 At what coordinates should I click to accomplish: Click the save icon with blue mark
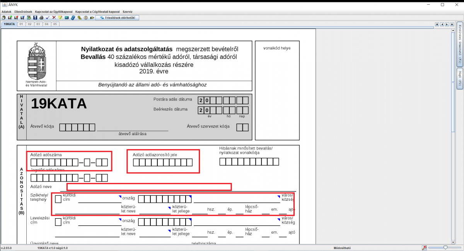pyautogui.click(x=22, y=18)
